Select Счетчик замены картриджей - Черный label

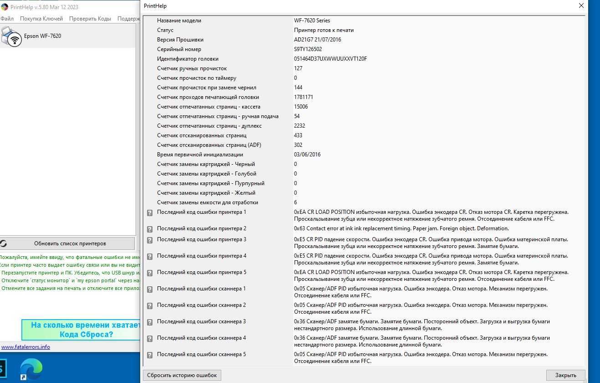pos(206,164)
